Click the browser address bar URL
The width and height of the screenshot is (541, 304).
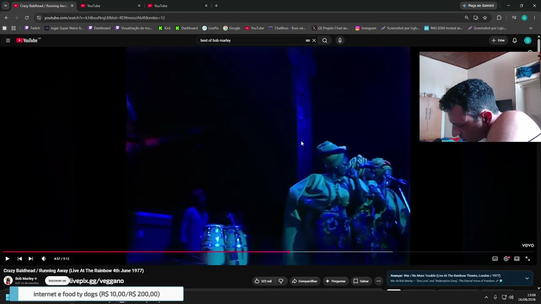pos(105,18)
